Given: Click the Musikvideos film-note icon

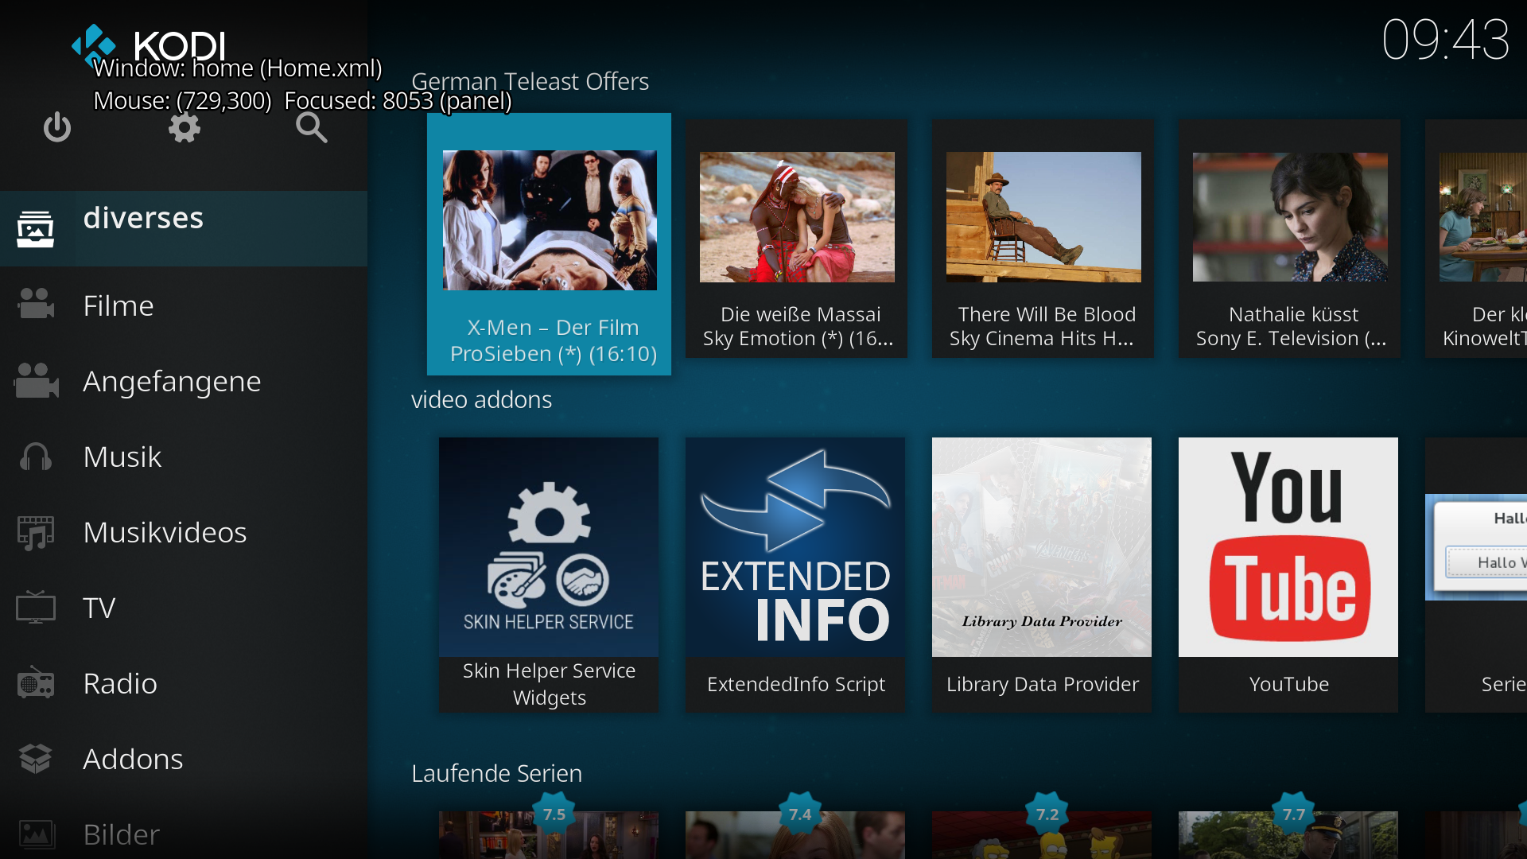Looking at the screenshot, I should [36, 532].
